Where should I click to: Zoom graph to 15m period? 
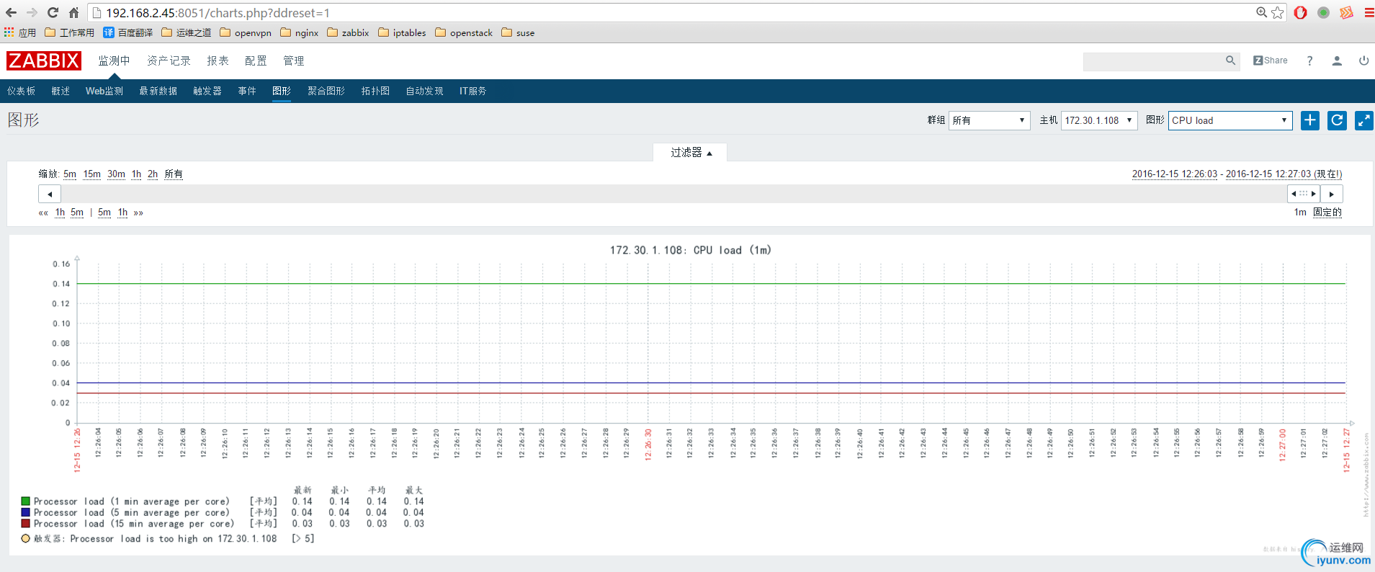(x=92, y=174)
